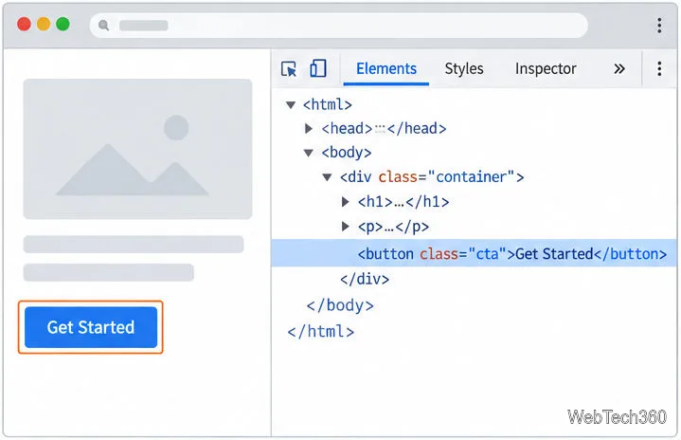This screenshot has width=681, height=440.
Task: Click the collapsed ellipsis inside head tag
Action: (x=380, y=129)
